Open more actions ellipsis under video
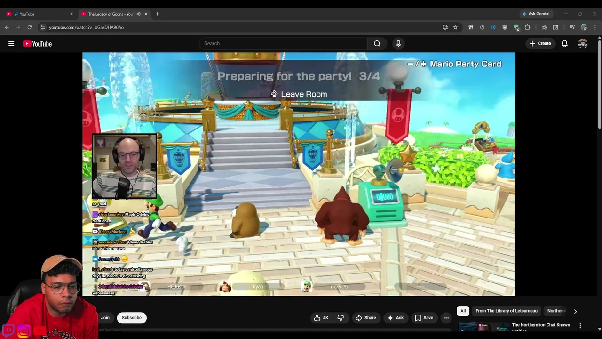The height and width of the screenshot is (339, 602). [x=446, y=318]
